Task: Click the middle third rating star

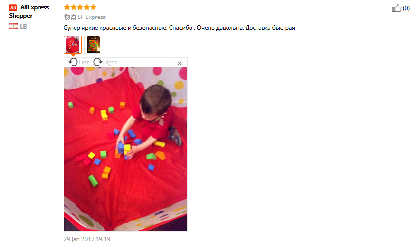Action: pyautogui.click(x=80, y=7)
